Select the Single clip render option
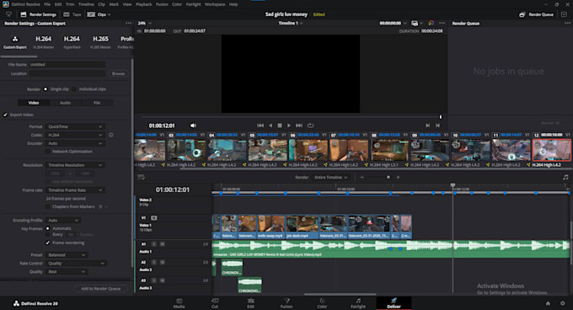 [x=46, y=88]
